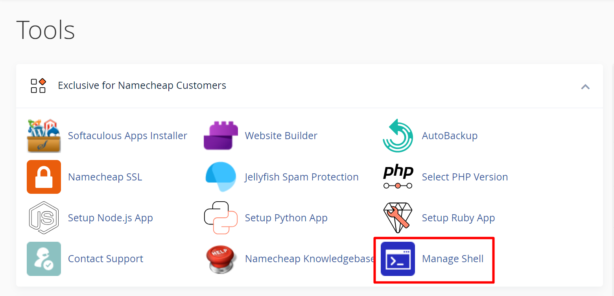Click the Manage Shell terminal icon
This screenshot has width=614, height=296.
tap(398, 259)
